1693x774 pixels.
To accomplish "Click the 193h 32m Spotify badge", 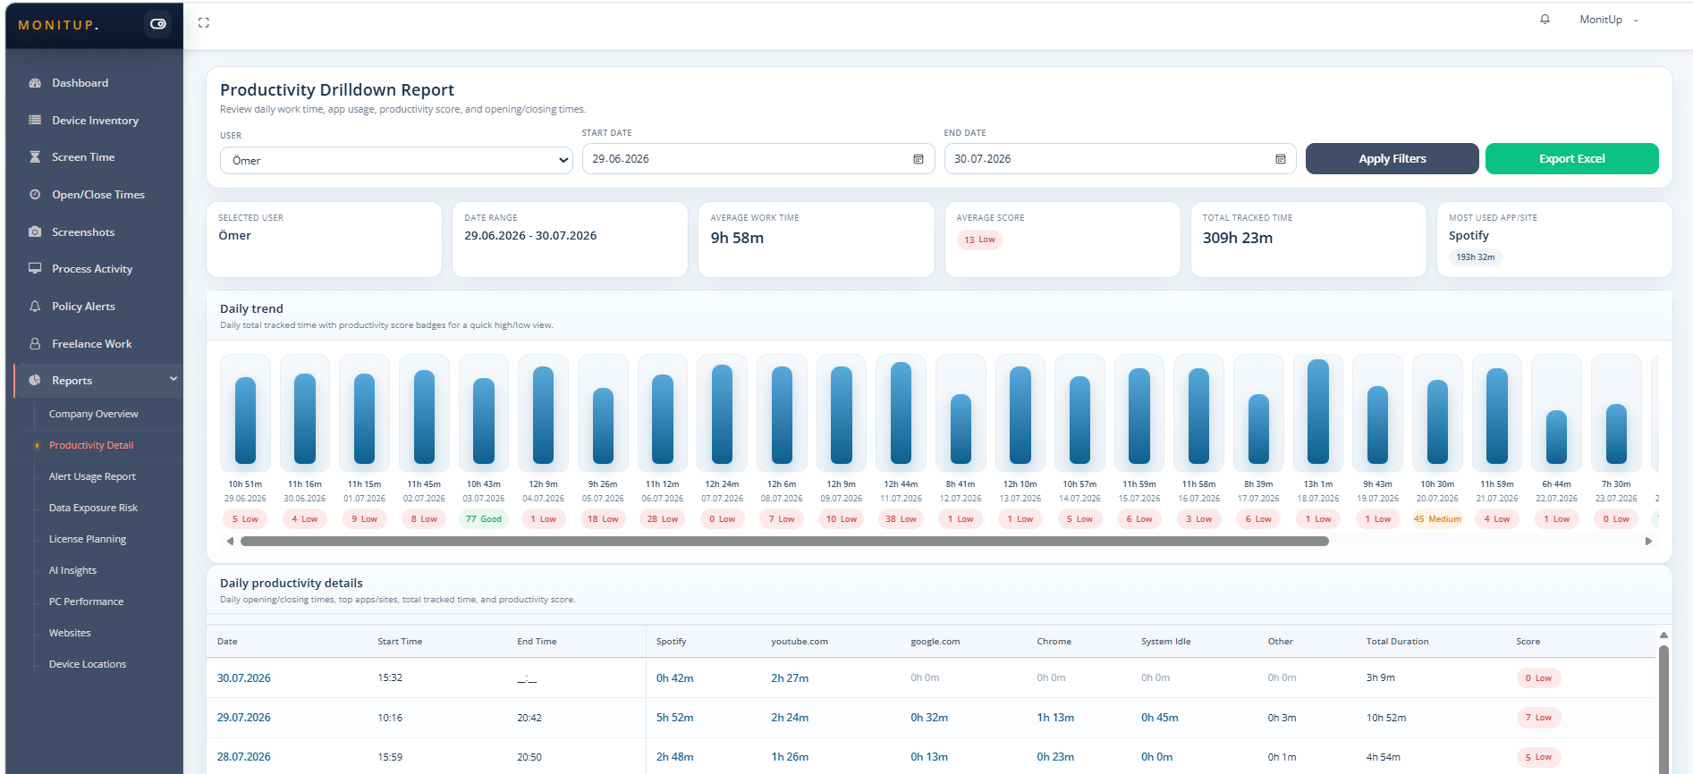I will click(x=1475, y=257).
